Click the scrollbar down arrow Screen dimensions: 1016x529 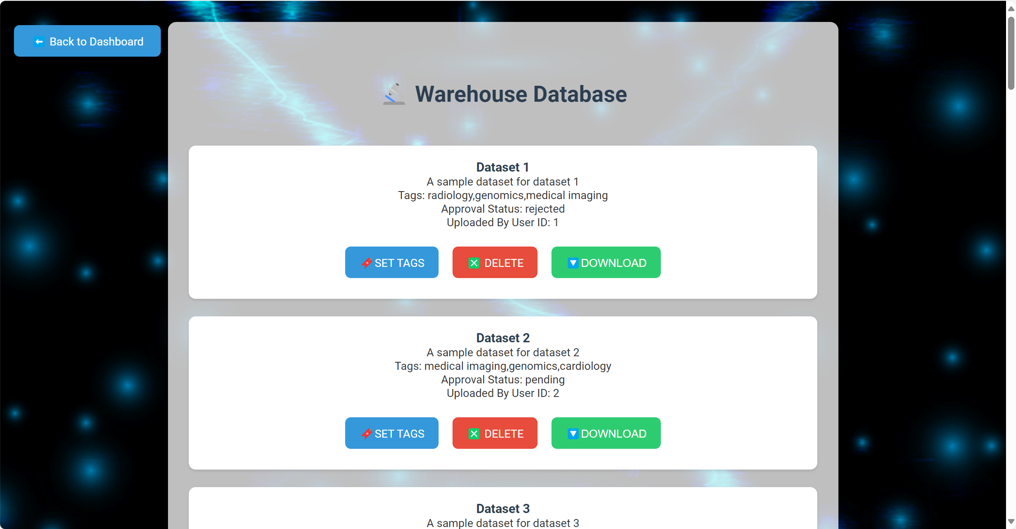point(1011,521)
